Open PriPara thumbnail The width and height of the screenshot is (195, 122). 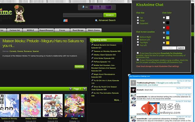pos(74,106)
